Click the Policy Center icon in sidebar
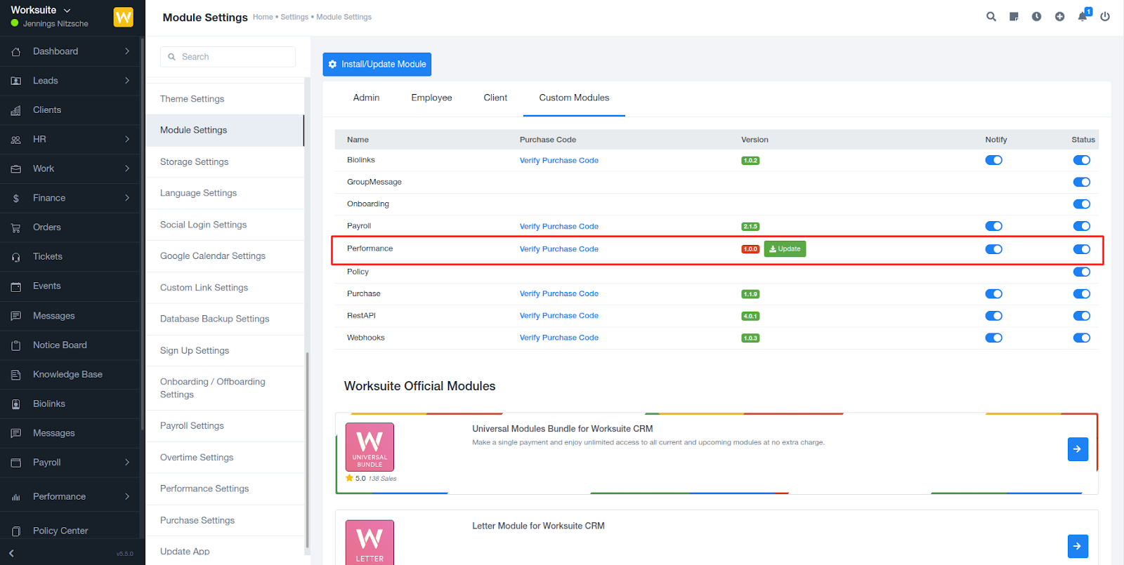1124x565 pixels. pos(15,531)
